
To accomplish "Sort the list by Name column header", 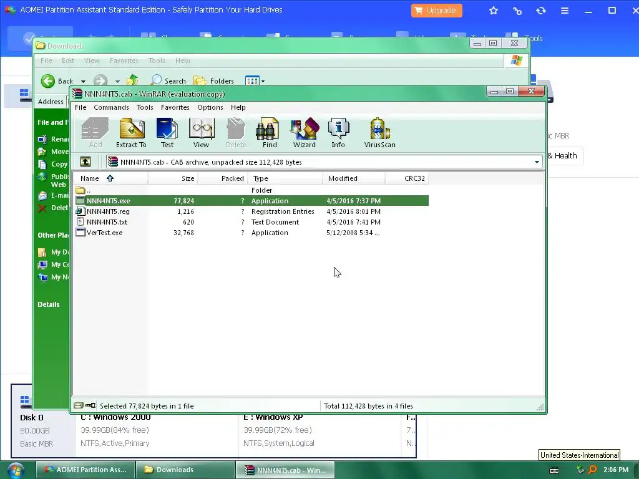I will 110,178.
